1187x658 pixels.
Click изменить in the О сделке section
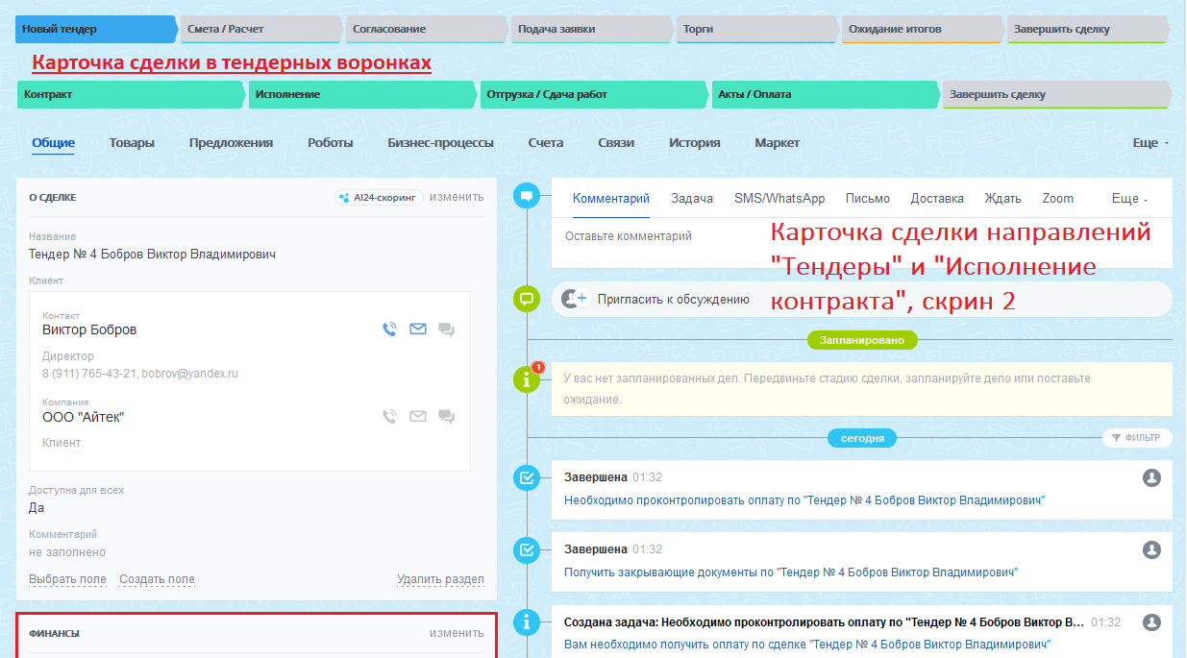coord(457,197)
